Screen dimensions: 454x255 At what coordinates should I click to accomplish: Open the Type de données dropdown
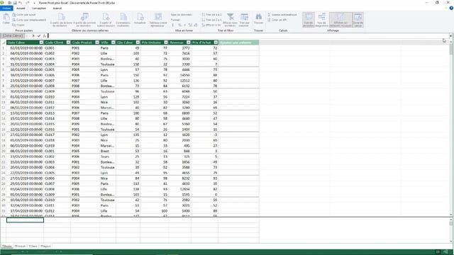tap(182, 15)
